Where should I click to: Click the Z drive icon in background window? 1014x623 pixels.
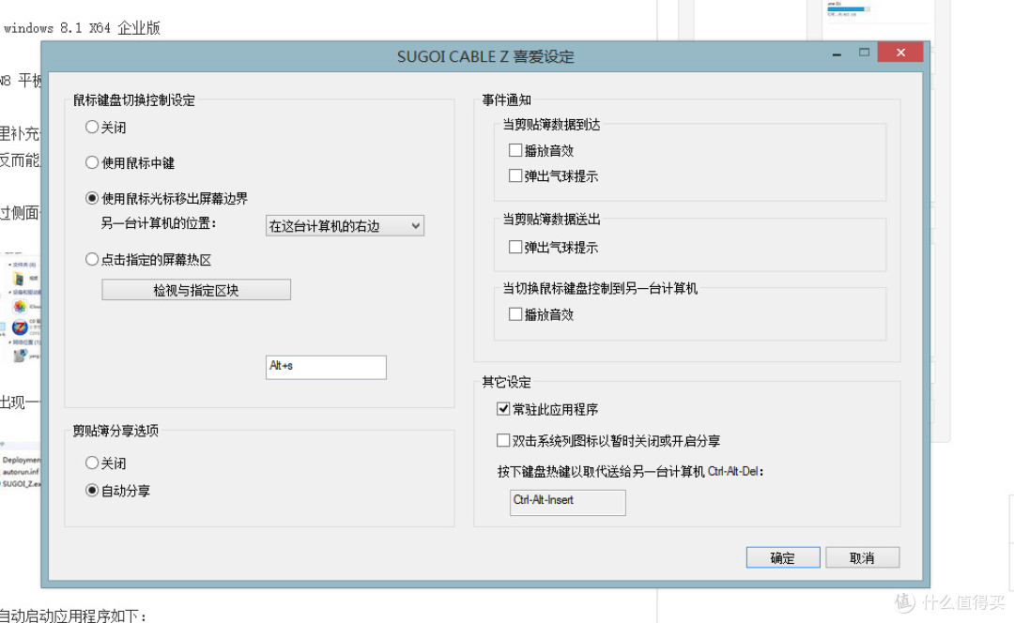[x=20, y=327]
